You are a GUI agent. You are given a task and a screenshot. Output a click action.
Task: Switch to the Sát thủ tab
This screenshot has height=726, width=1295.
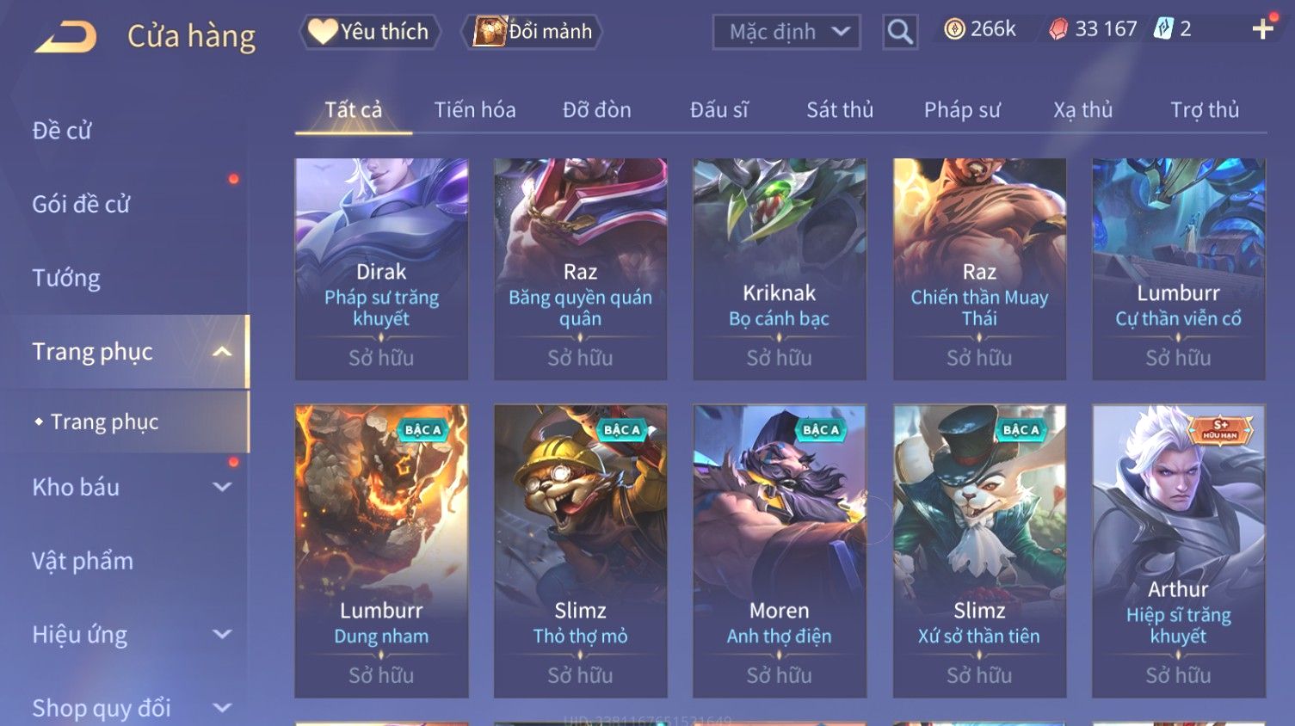click(x=840, y=110)
